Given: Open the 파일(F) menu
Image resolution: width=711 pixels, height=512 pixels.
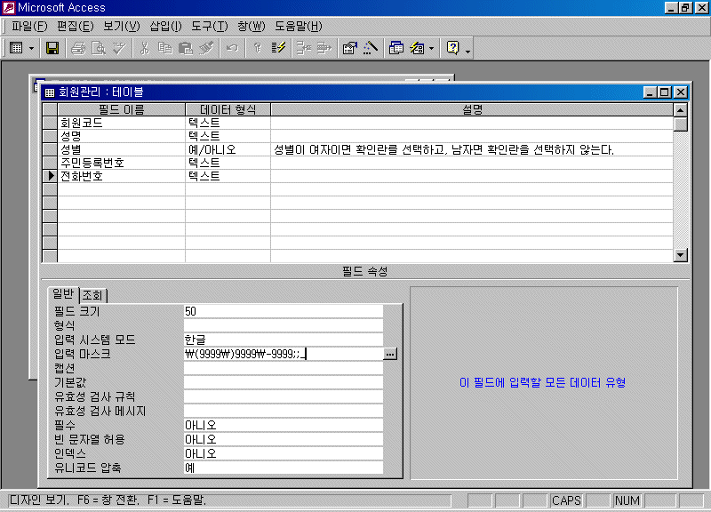Looking at the screenshot, I should click(29, 26).
